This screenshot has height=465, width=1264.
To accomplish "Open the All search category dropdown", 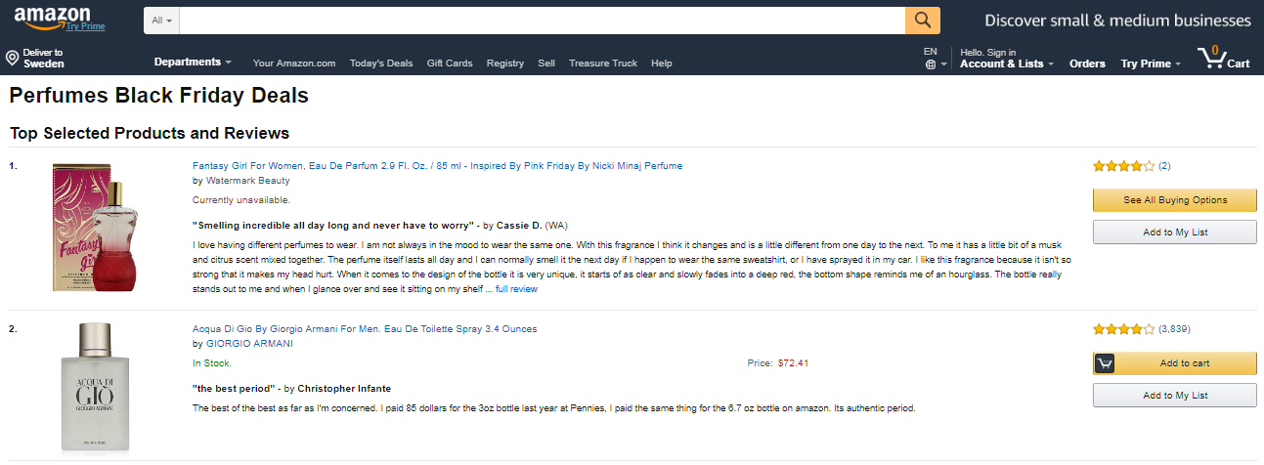I will (162, 21).
